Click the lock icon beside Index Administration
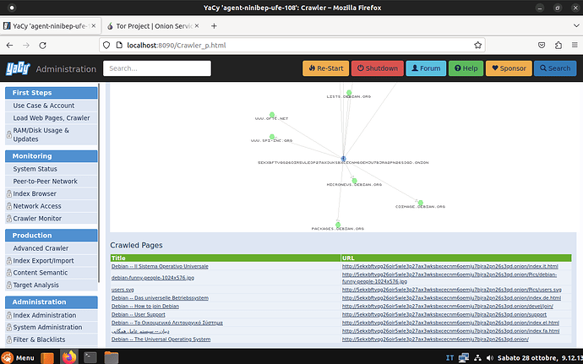 tap(9, 315)
